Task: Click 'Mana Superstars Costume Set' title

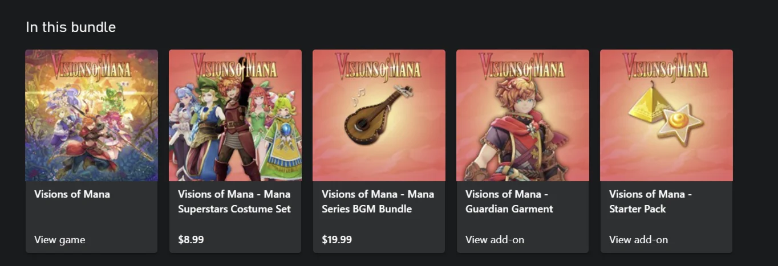Action: point(234,202)
